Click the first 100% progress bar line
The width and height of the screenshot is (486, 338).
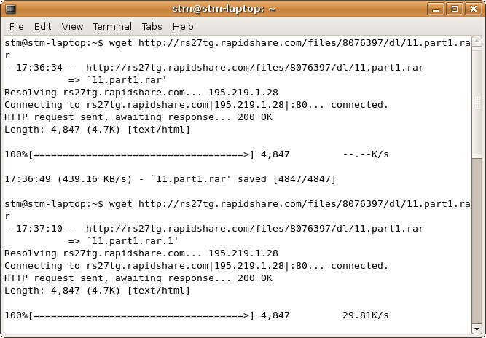197,154
